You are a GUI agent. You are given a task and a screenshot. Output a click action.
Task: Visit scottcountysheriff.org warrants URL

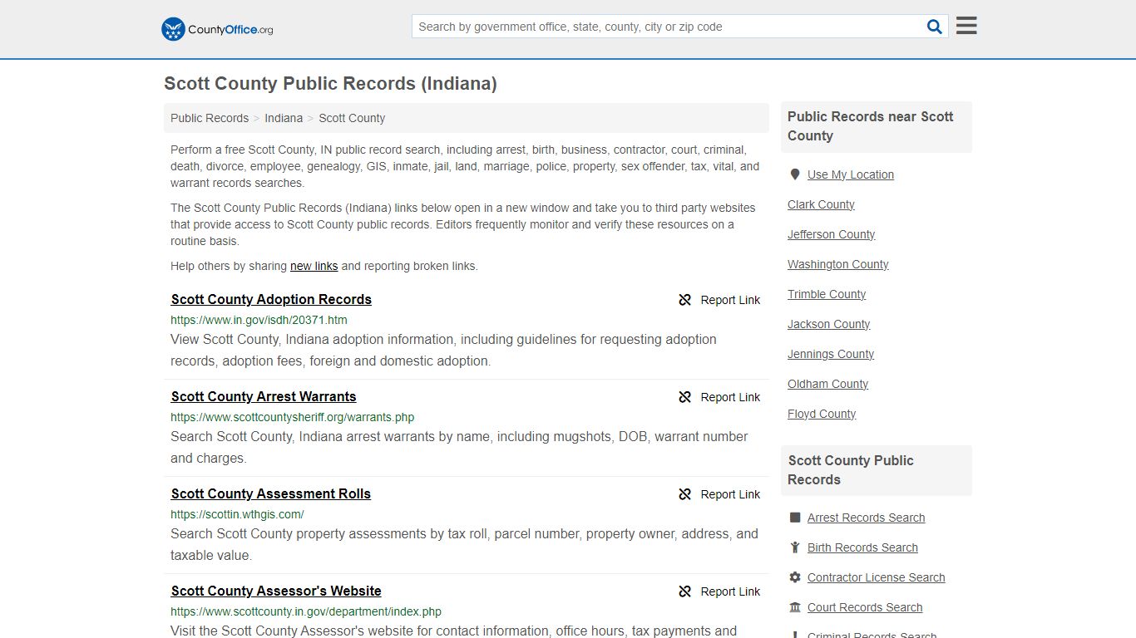click(292, 417)
